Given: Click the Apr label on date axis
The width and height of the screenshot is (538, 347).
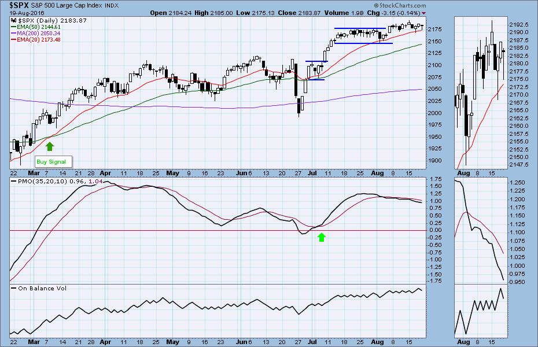Looking at the screenshot, I should click(105, 172).
